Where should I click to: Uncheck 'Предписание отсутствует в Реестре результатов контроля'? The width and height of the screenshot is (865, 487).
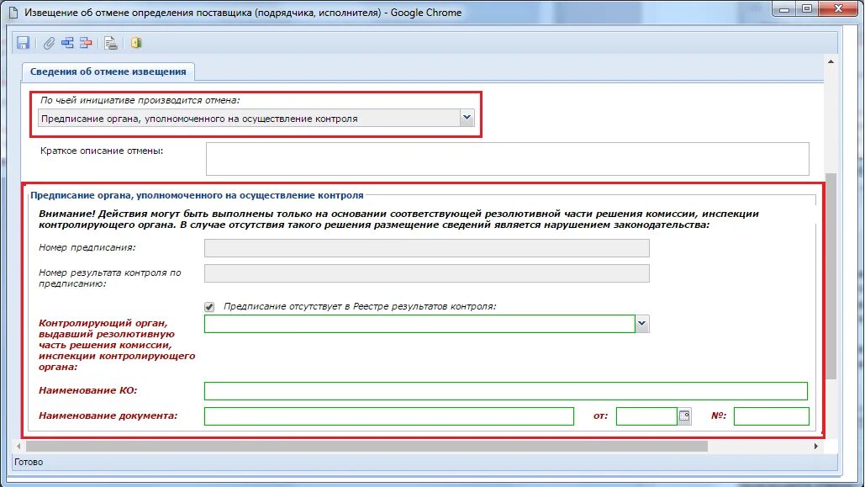click(209, 306)
